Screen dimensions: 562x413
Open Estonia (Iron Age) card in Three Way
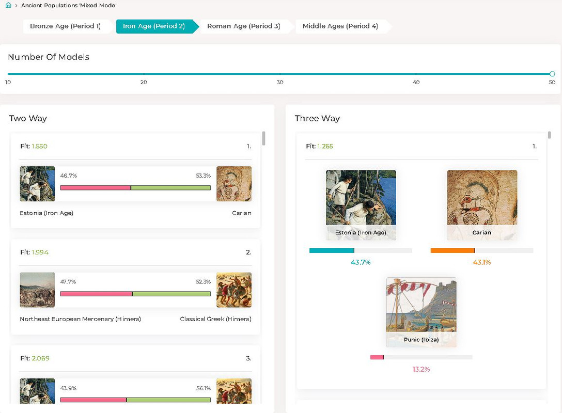pyautogui.click(x=361, y=205)
